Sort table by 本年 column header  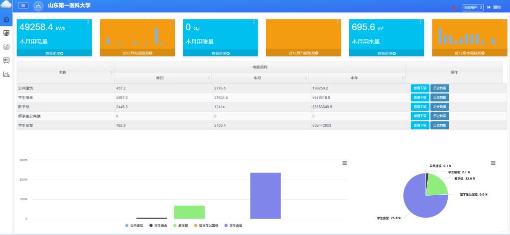[x=357, y=78]
